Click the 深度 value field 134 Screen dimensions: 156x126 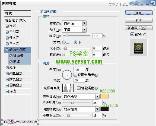click(x=97, y=36)
